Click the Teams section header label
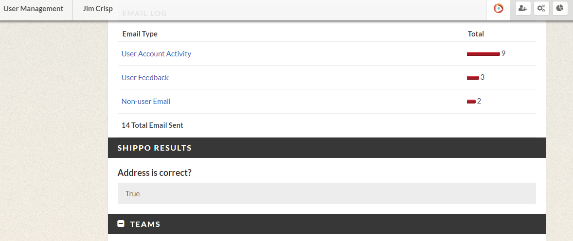 pos(145,224)
